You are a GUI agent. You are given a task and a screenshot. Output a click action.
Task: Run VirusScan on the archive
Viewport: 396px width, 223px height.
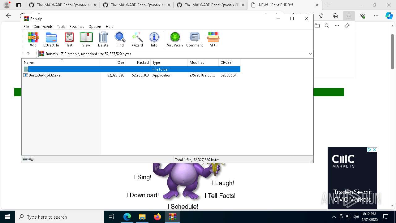click(x=175, y=39)
